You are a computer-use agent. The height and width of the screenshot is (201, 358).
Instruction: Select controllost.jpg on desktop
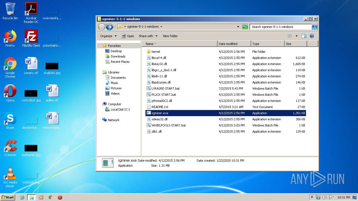tap(31, 96)
